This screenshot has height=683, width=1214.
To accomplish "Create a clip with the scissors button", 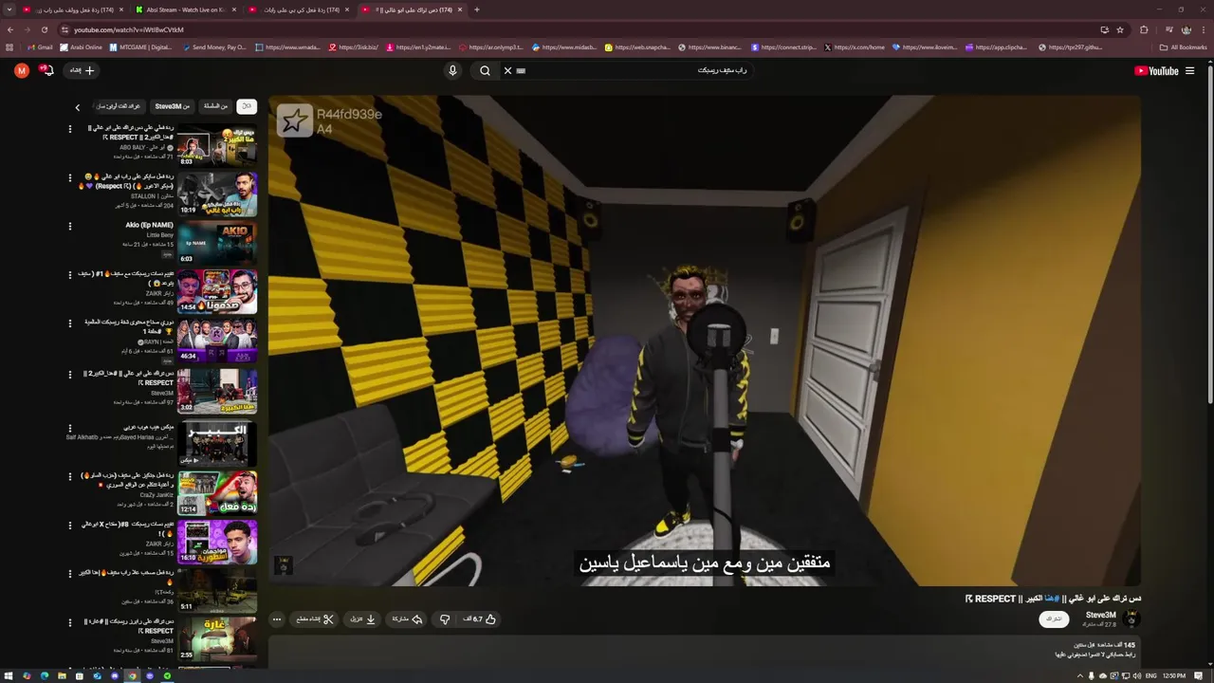I will coord(315,618).
